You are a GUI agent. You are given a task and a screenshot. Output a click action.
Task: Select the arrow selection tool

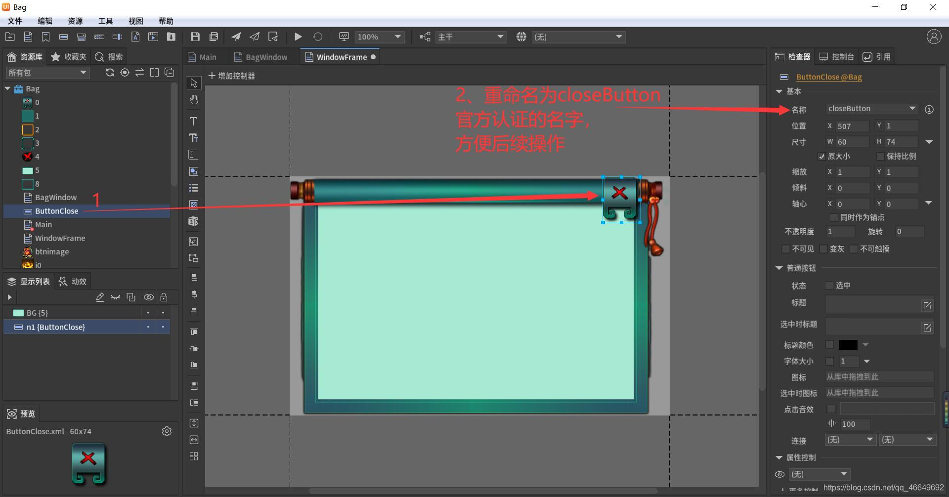point(194,83)
